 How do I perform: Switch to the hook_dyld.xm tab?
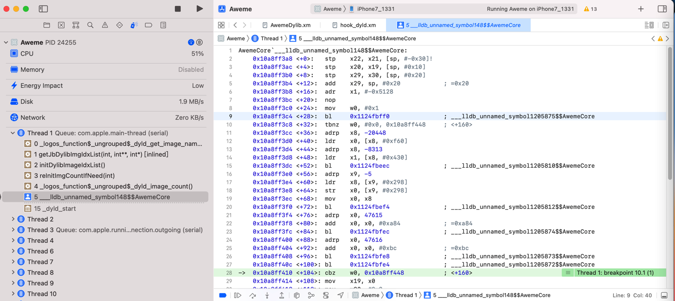coord(354,25)
